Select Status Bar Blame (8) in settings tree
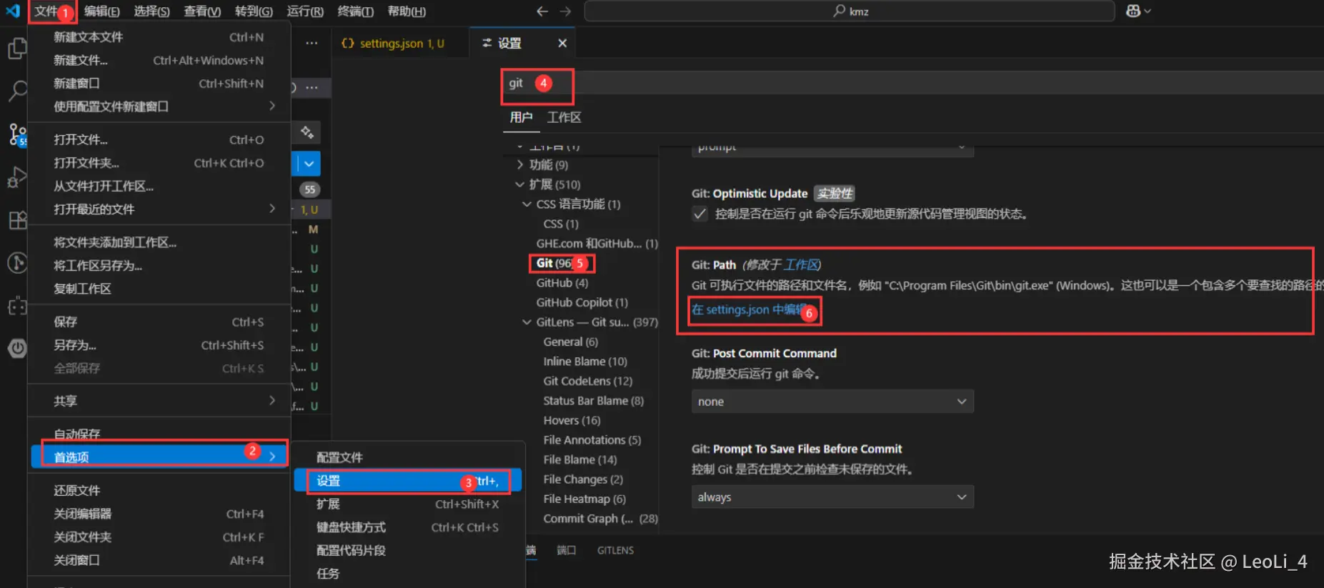 tap(593, 401)
